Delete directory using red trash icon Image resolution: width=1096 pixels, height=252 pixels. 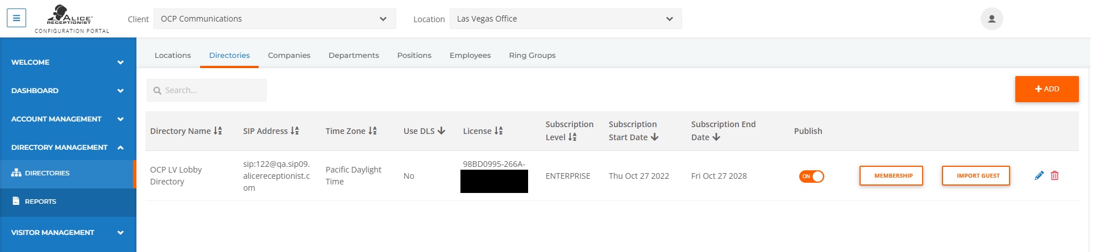1055,175
